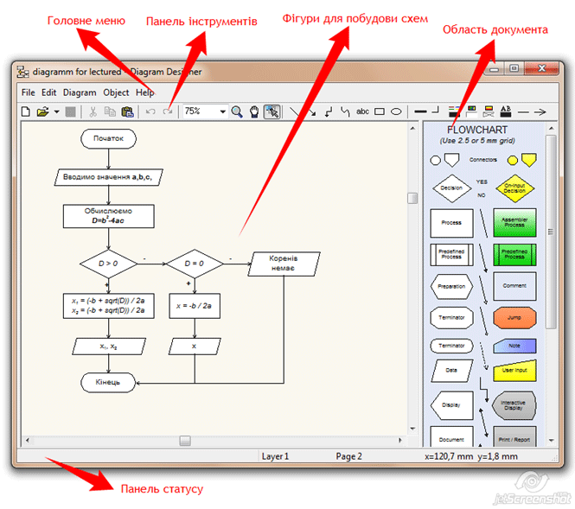
Task: Select the Pan hand tool
Action: pyautogui.click(x=254, y=111)
